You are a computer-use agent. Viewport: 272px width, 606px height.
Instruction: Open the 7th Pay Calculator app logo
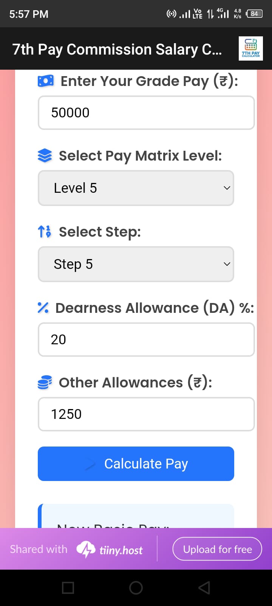pyautogui.click(x=250, y=48)
